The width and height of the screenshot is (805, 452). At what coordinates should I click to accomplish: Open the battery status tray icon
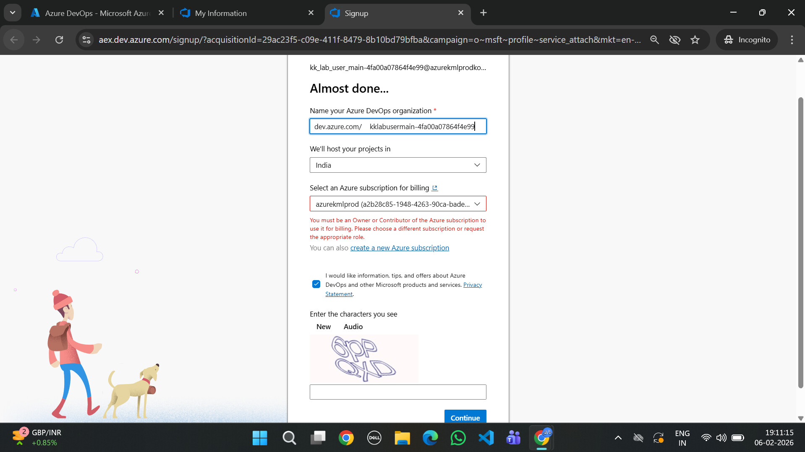(x=738, y=438)
